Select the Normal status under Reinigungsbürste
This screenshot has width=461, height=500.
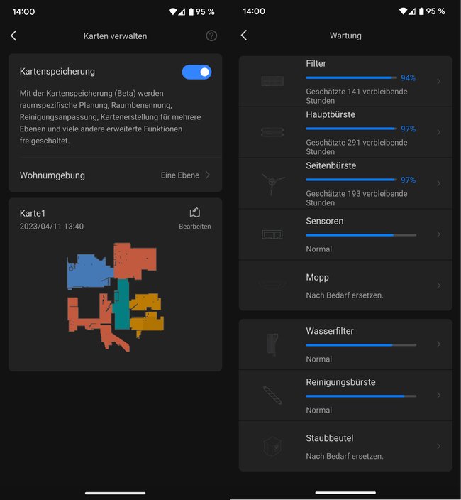click(318, 410)
